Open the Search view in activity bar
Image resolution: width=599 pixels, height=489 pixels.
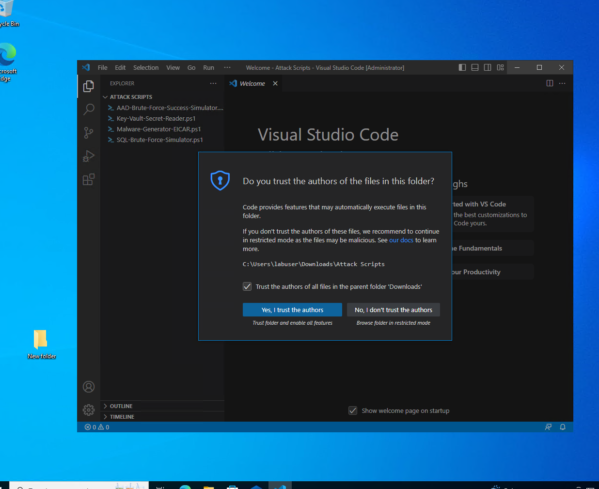89,109
